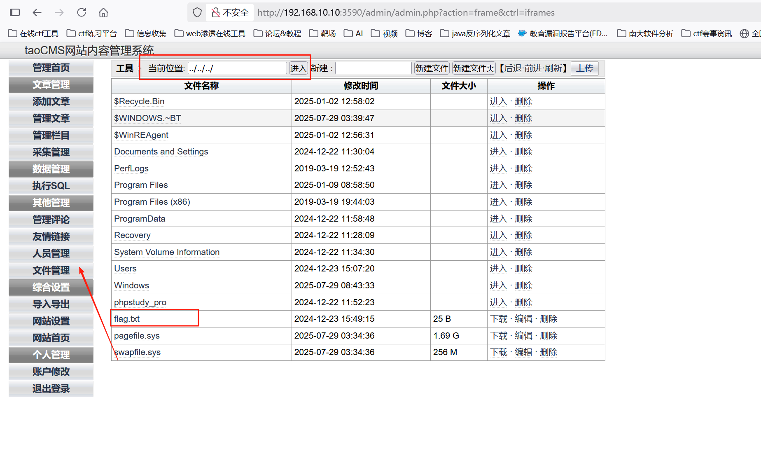Open the 视频 bookmark folder
The height and width of the screenshot is (456, 761).
point(384,33)
